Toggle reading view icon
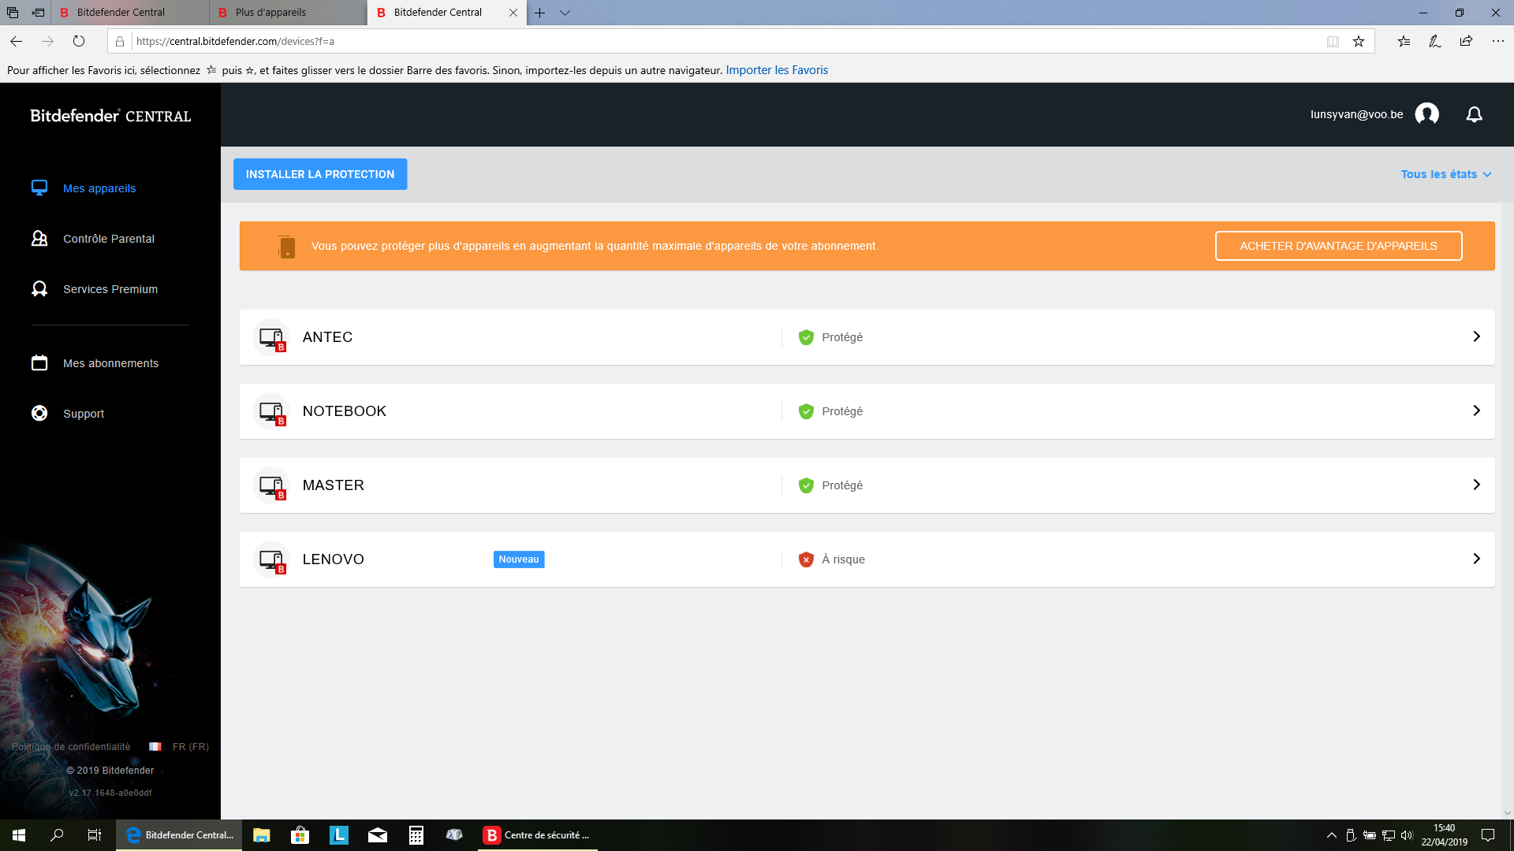 [1333, 41]
